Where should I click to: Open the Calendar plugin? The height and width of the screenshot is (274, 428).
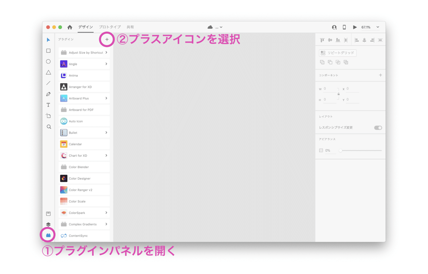coord(84,144)
